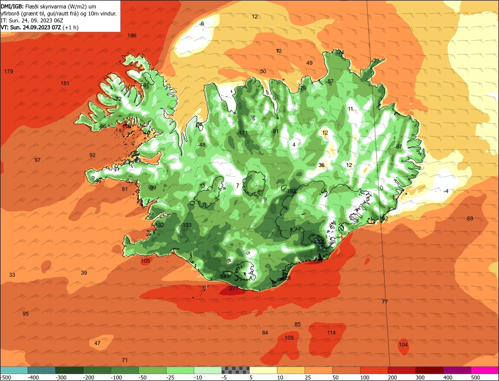Click the flux value -48 on land
499x381 pixels.
[202, 145]
